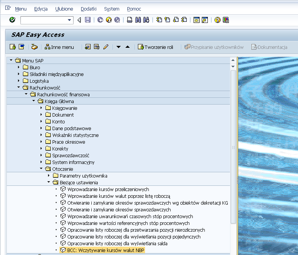Select Wprowadzanie kursów walut poprzez listę roboczą
This screenshot has height=255, width=298.
[x=119, y=196]
